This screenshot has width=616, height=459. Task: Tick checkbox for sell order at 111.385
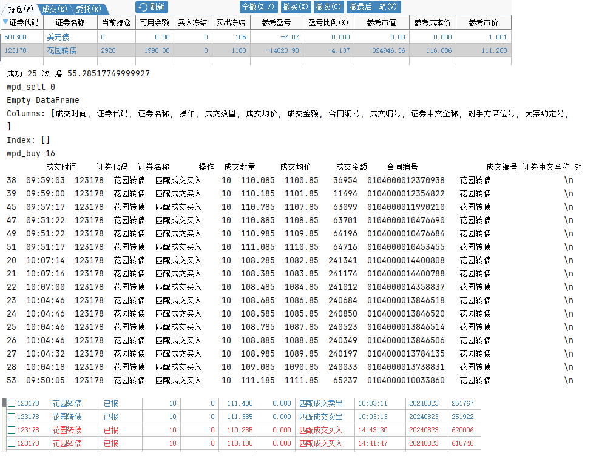(x=12, y=417)
